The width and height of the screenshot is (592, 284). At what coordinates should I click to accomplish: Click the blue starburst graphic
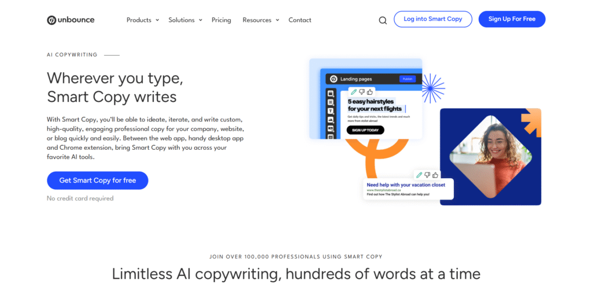[432, 88]
